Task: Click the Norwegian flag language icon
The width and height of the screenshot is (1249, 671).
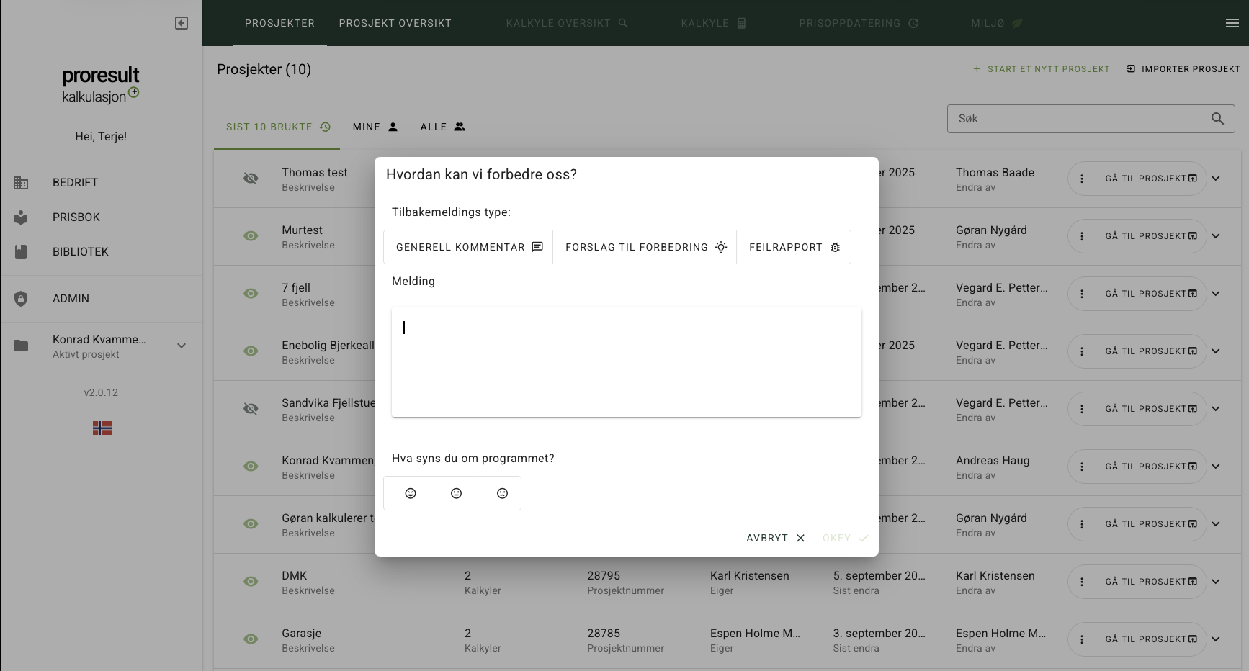Action: coord(102,428)
